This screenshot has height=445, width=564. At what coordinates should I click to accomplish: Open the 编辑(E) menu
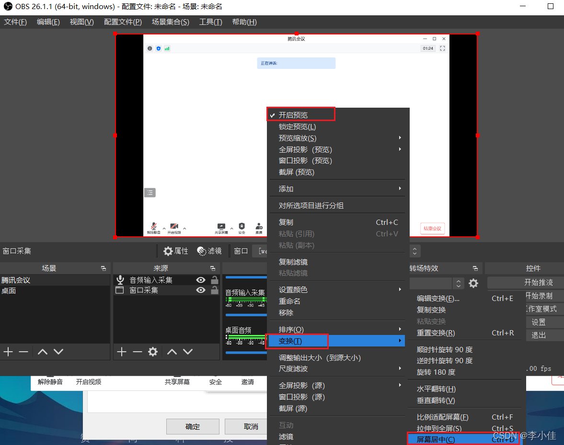coord(48,22)
